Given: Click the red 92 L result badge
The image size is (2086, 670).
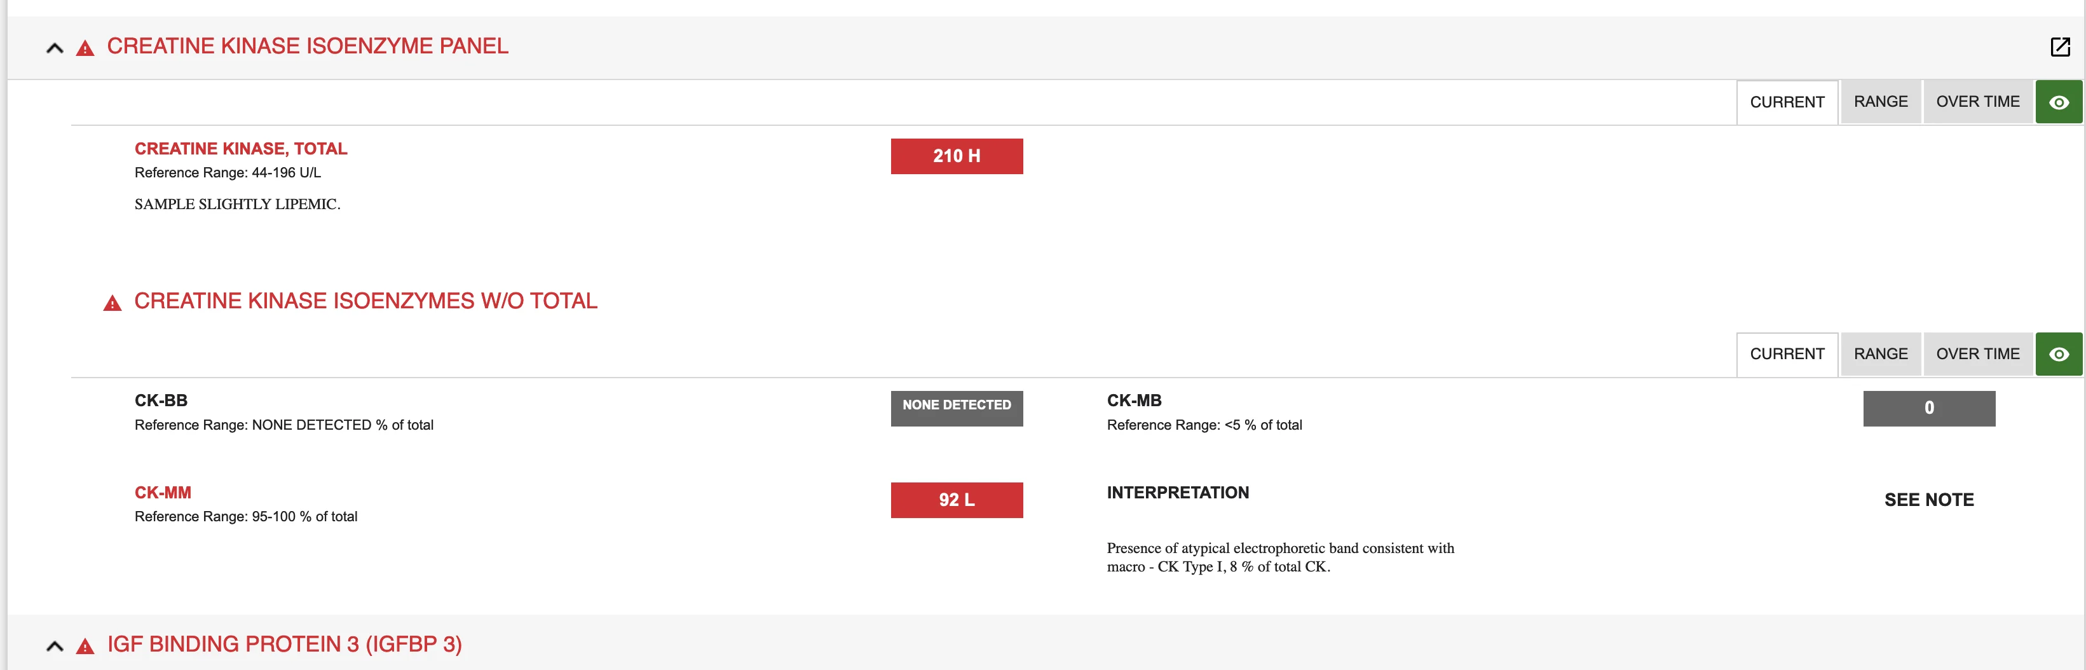Looking at the screenshot, I should (x=957, y=500).
